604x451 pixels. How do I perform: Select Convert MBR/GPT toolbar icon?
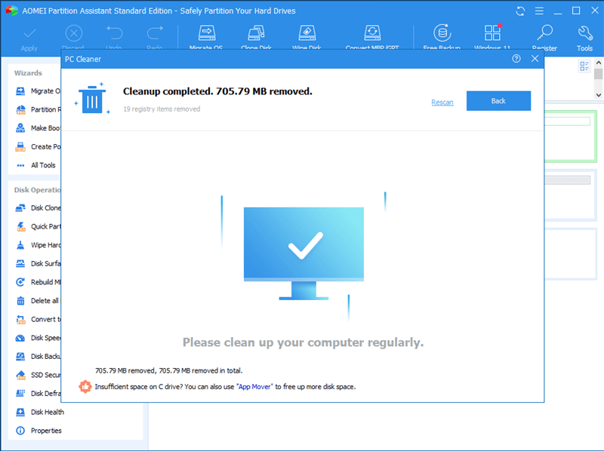pyautogui.click(x=372, y=33)
